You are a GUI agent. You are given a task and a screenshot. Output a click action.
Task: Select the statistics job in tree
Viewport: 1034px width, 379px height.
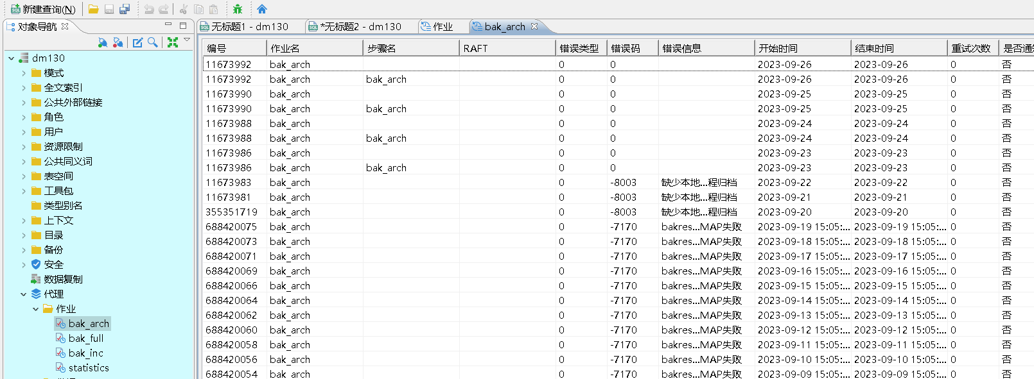89,368
